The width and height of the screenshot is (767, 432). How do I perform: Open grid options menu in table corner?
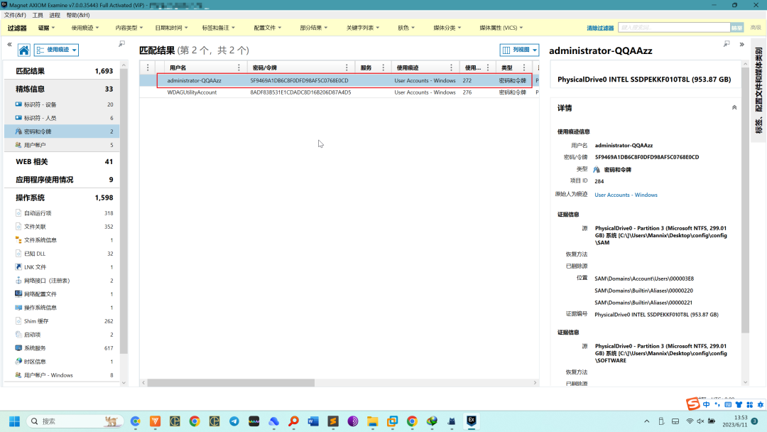tap(148, 67)
